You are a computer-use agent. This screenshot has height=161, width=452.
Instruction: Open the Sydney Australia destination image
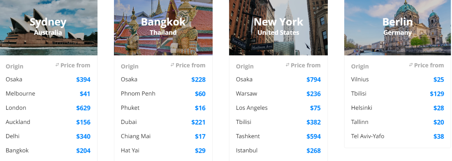(x=48, y=28)
